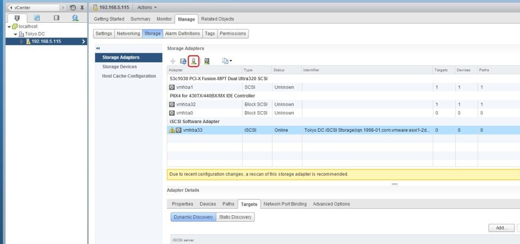Viewport: 520px width, 244px height.
Task: Sort by the Paths column header
Action: (x=498, y=70)
